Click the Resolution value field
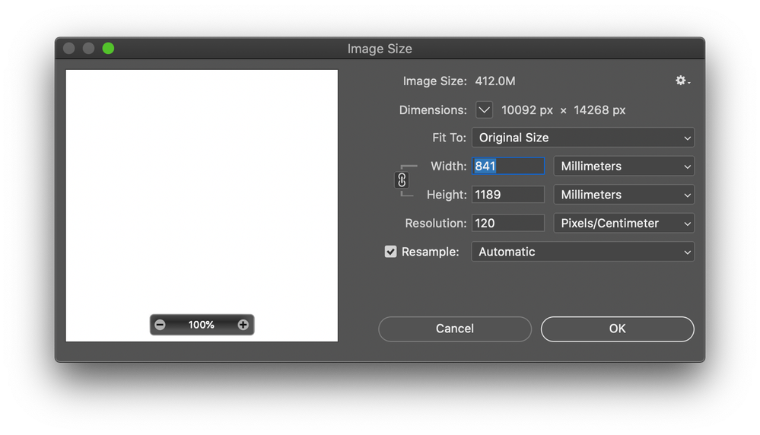Screen dimensions: 760x435 click(x=508, y=224)
